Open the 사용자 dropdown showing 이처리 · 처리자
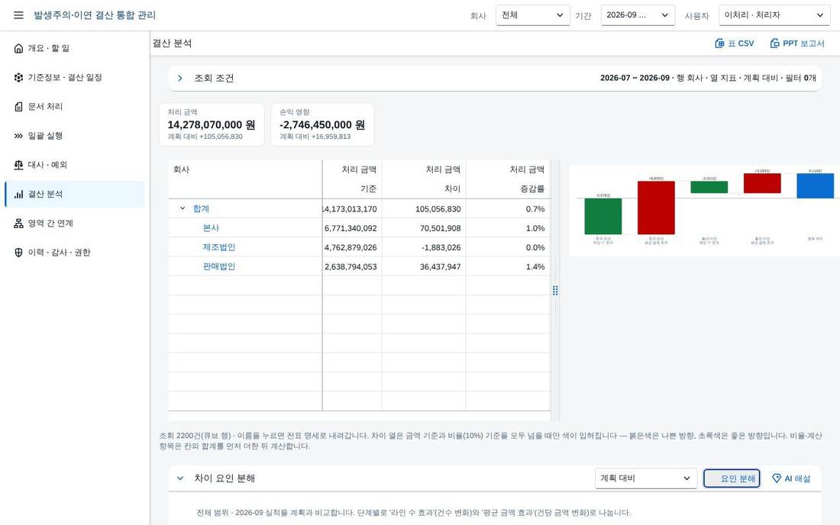Image resolution: width=840 pixels, height=525 pixels. (774, 15)
